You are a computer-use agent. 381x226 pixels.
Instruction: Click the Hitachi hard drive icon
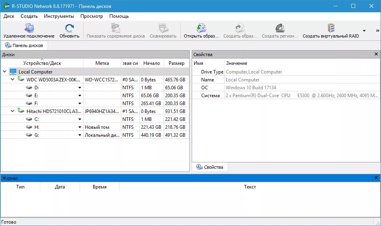point(21,111)
